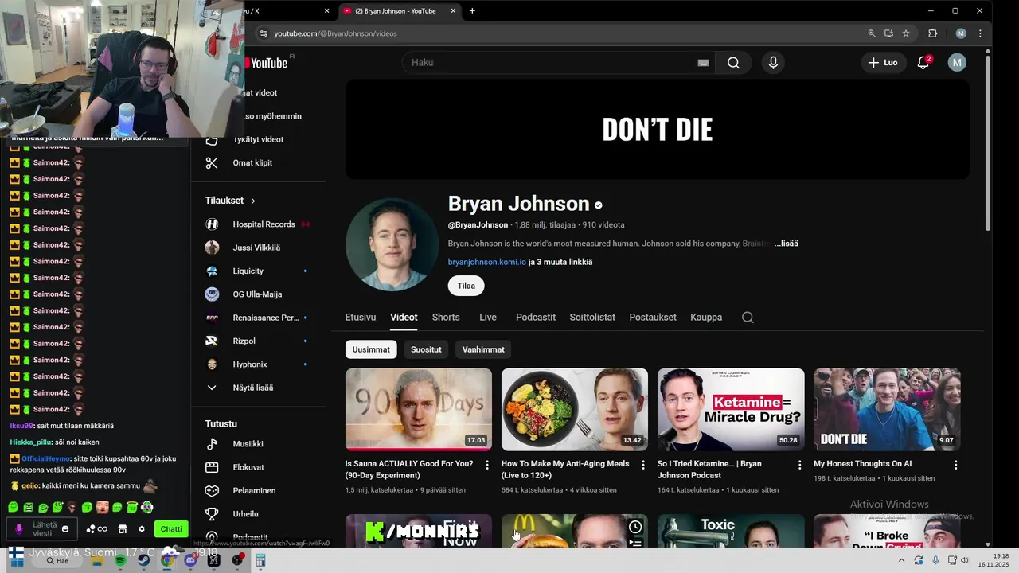This screenshot has height=573, width=1019.
Task: Open Chrome extensions puzzle icon
Action: (933, 33)
